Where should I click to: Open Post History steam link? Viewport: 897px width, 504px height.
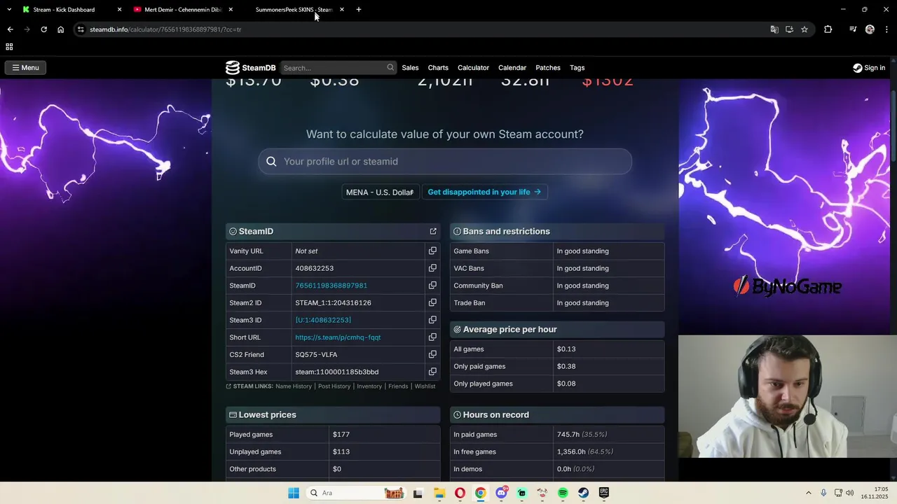[334, 386]
